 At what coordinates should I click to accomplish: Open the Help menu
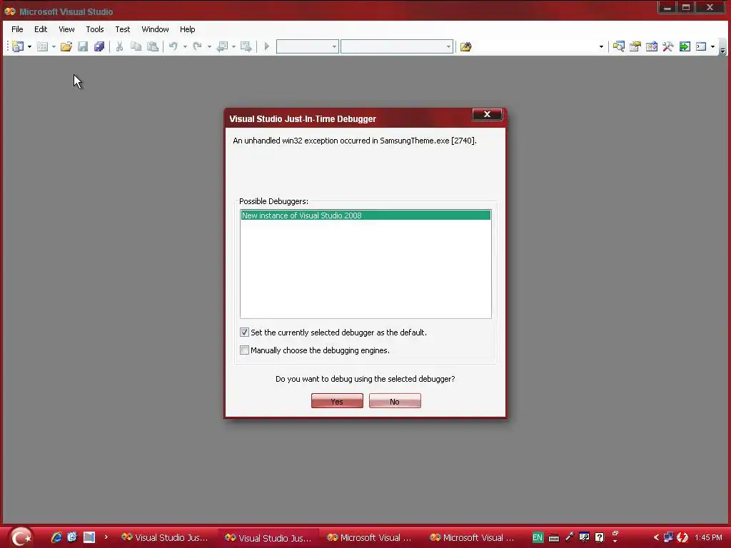click(188, 29)
